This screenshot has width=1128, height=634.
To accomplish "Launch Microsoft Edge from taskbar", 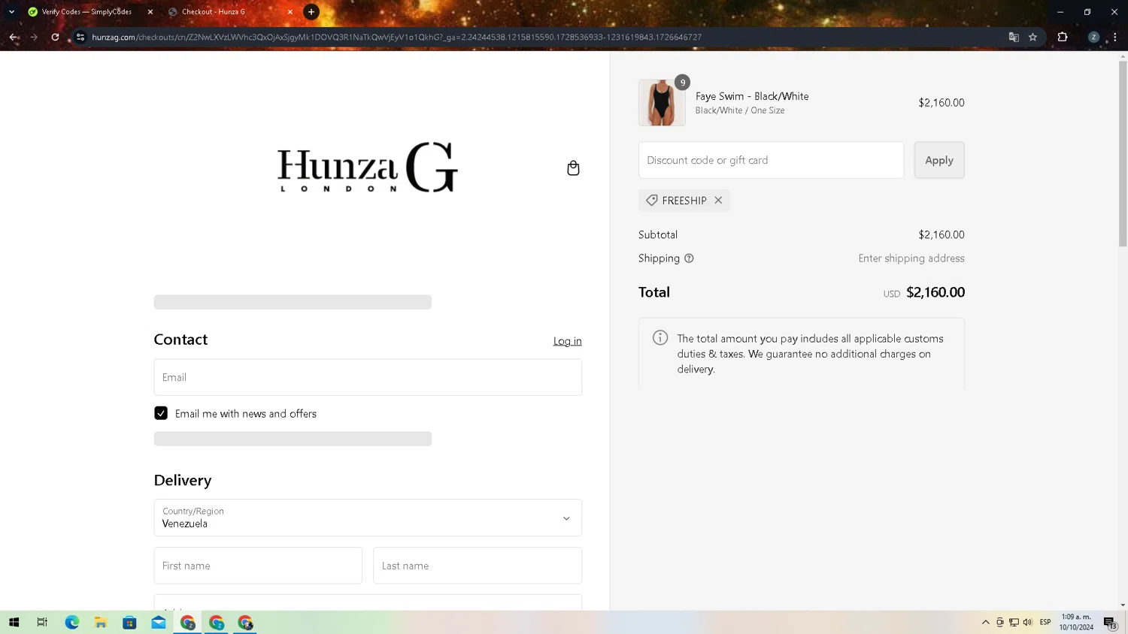I will click(72, 622).
